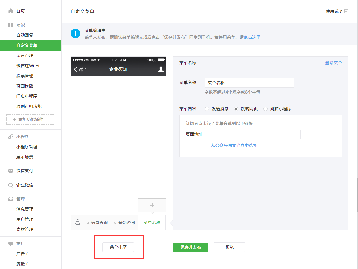358x269 pixels.
Task: Click the 添加功能插件 button
Action: 30,120
